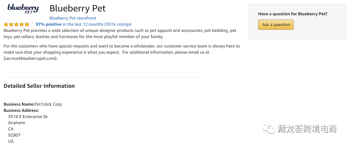Screen dimensions: 348x144
Task: Click the "Detailed Seller Information" heading
Action: coord(39,86)
